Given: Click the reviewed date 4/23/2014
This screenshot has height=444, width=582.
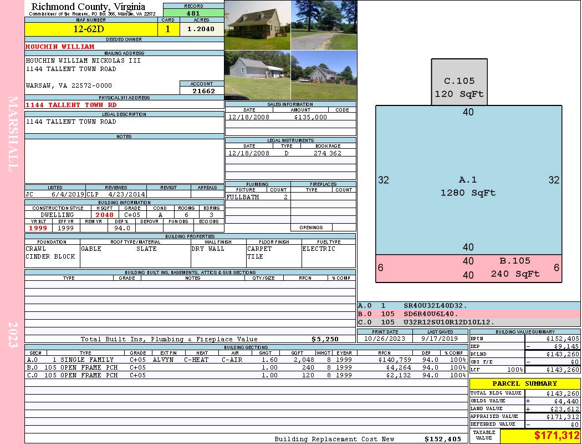Looking at the screenshot, I should 126,194.
